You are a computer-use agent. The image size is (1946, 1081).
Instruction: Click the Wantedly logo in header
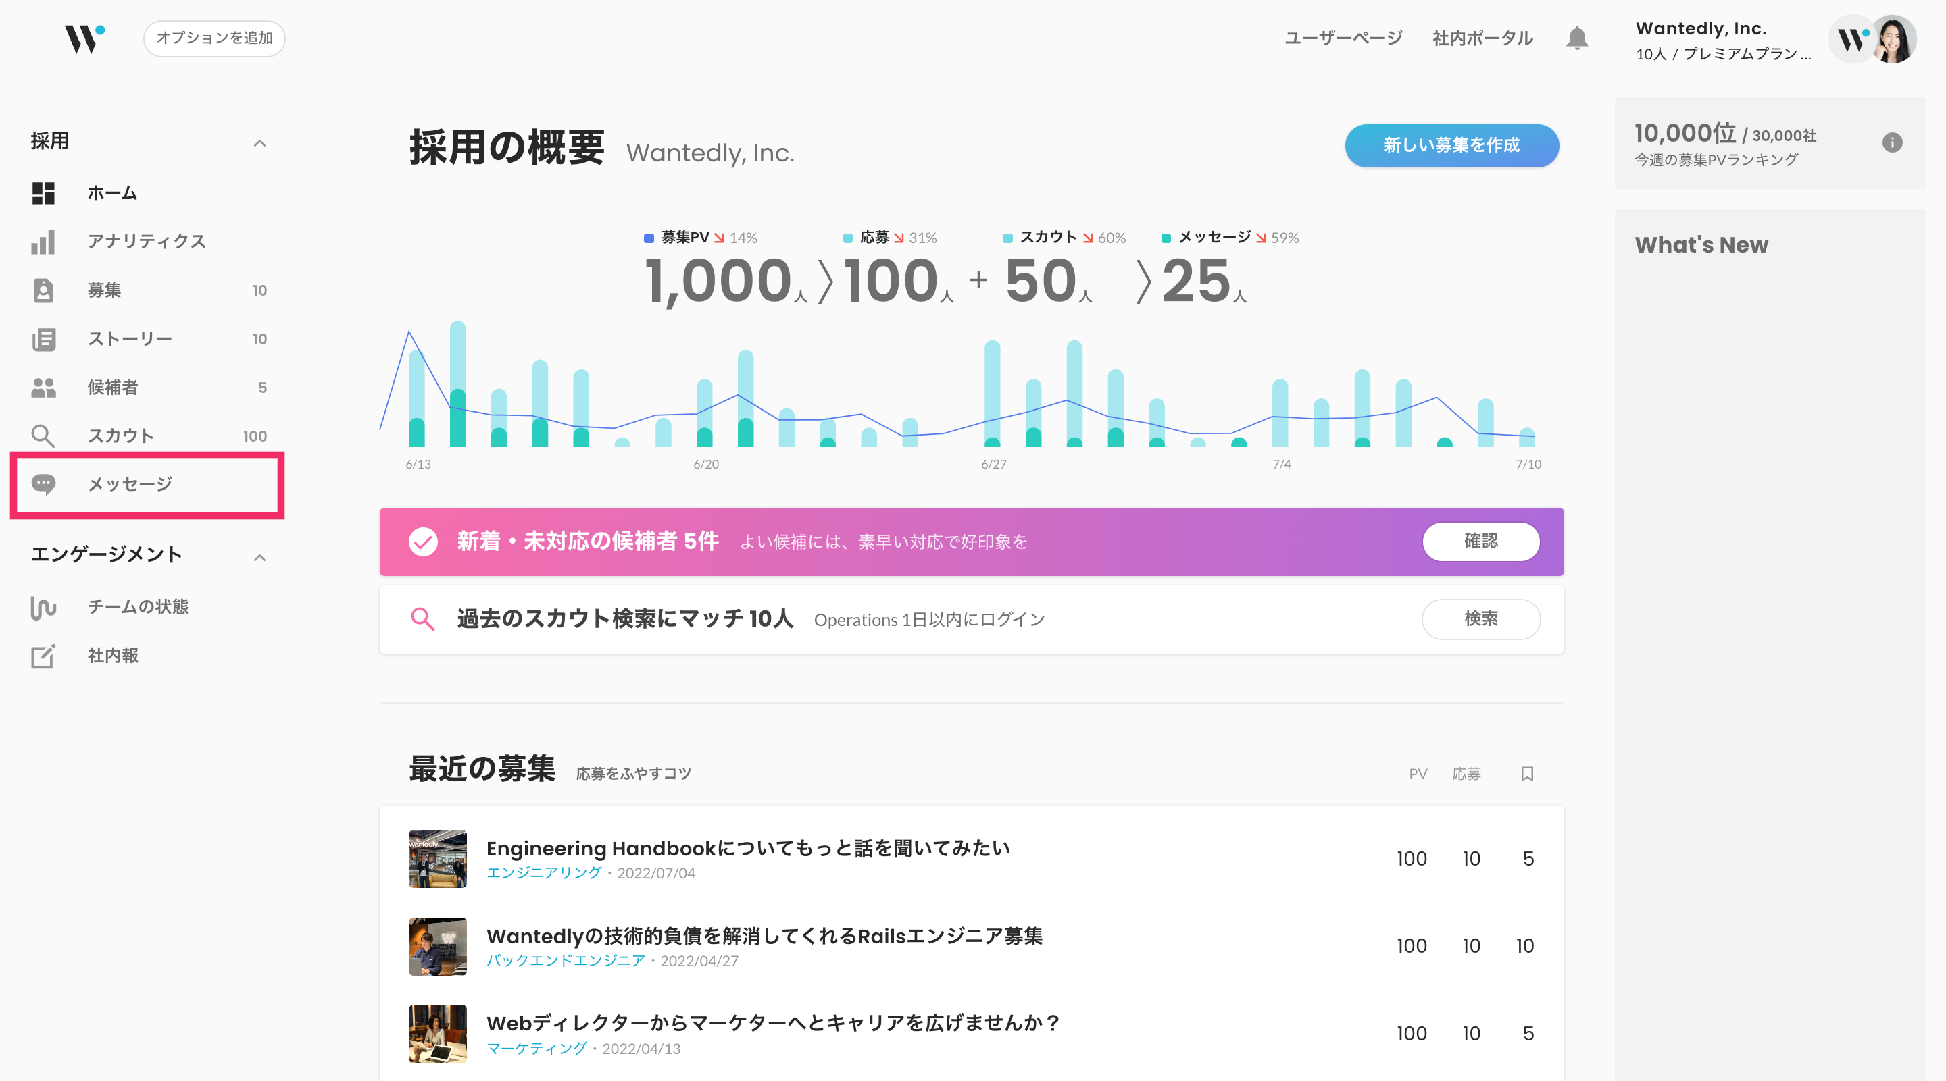(84, 38)
